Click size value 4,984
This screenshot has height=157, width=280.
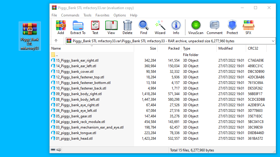151,88
